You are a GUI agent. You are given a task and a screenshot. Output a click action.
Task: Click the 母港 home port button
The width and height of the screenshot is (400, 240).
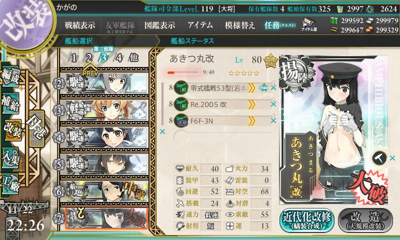(37, 129)
